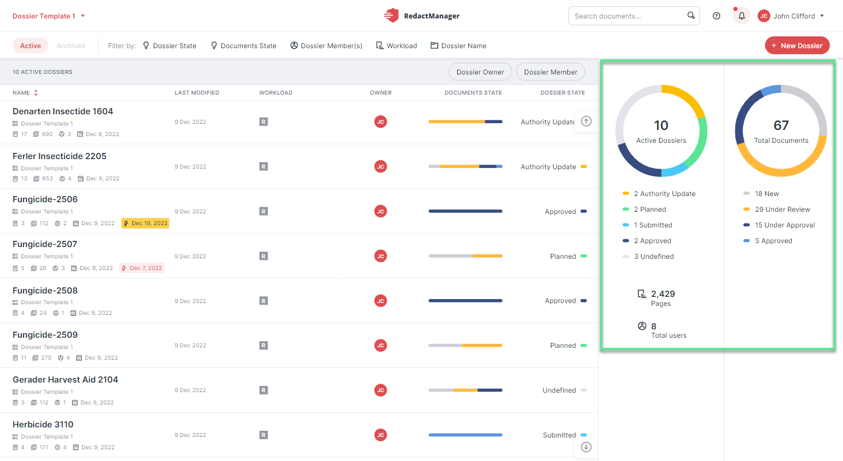Open the Workload filter dropdown
This screenshot has height=461, width=843.
397,45
